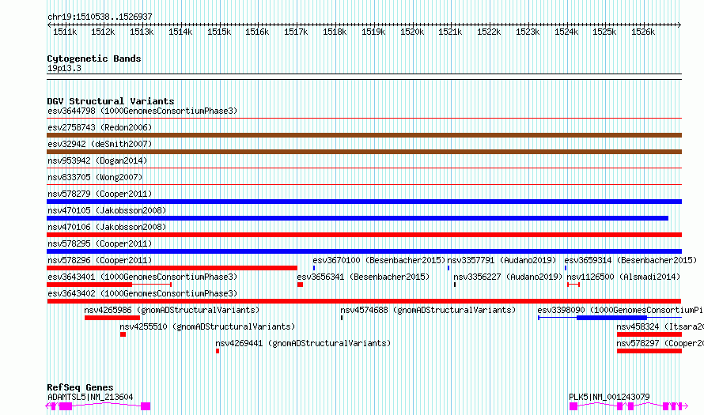The height and width of the screenshot is (415, 704).
Task: Click the RefSeq Genes track heading
Action: click(x=80, y=387)
